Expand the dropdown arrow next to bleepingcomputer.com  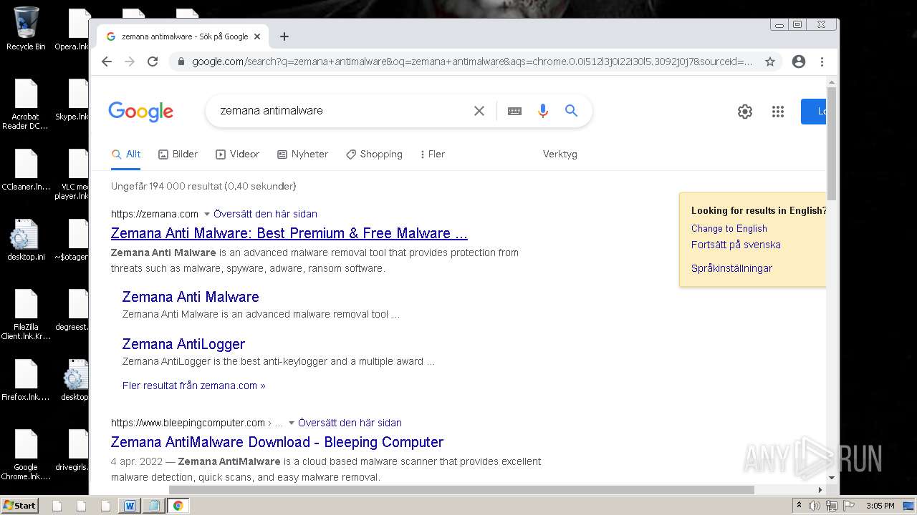coord(292,423)
